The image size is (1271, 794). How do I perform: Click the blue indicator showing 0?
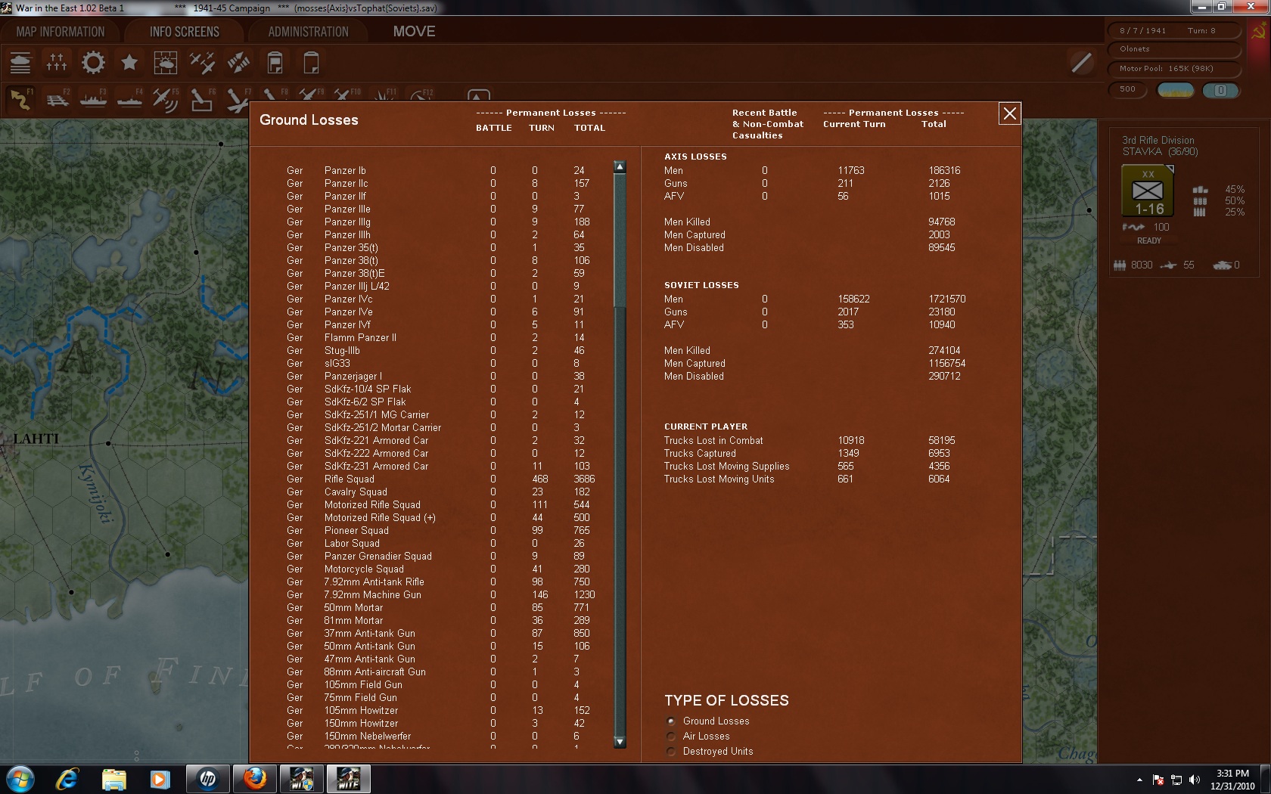click(x=1220, y=91)
